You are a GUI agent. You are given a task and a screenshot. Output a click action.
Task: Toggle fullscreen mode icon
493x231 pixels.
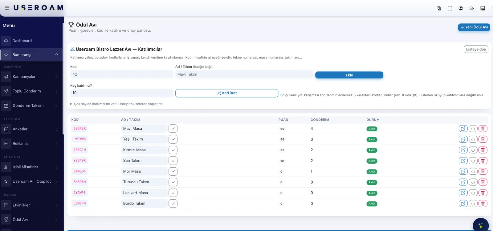point(450,8)
